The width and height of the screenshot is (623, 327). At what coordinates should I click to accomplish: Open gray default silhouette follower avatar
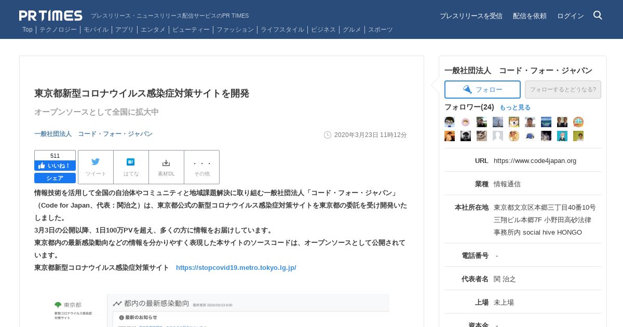tap(498, 136)
